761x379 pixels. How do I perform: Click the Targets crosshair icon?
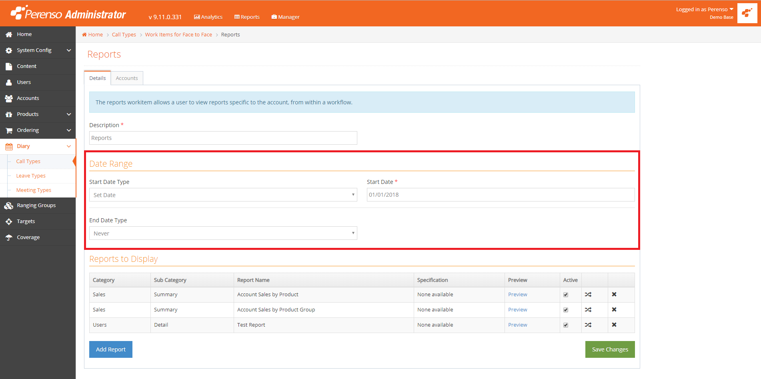pyautogui.click(x=9, y=221)
